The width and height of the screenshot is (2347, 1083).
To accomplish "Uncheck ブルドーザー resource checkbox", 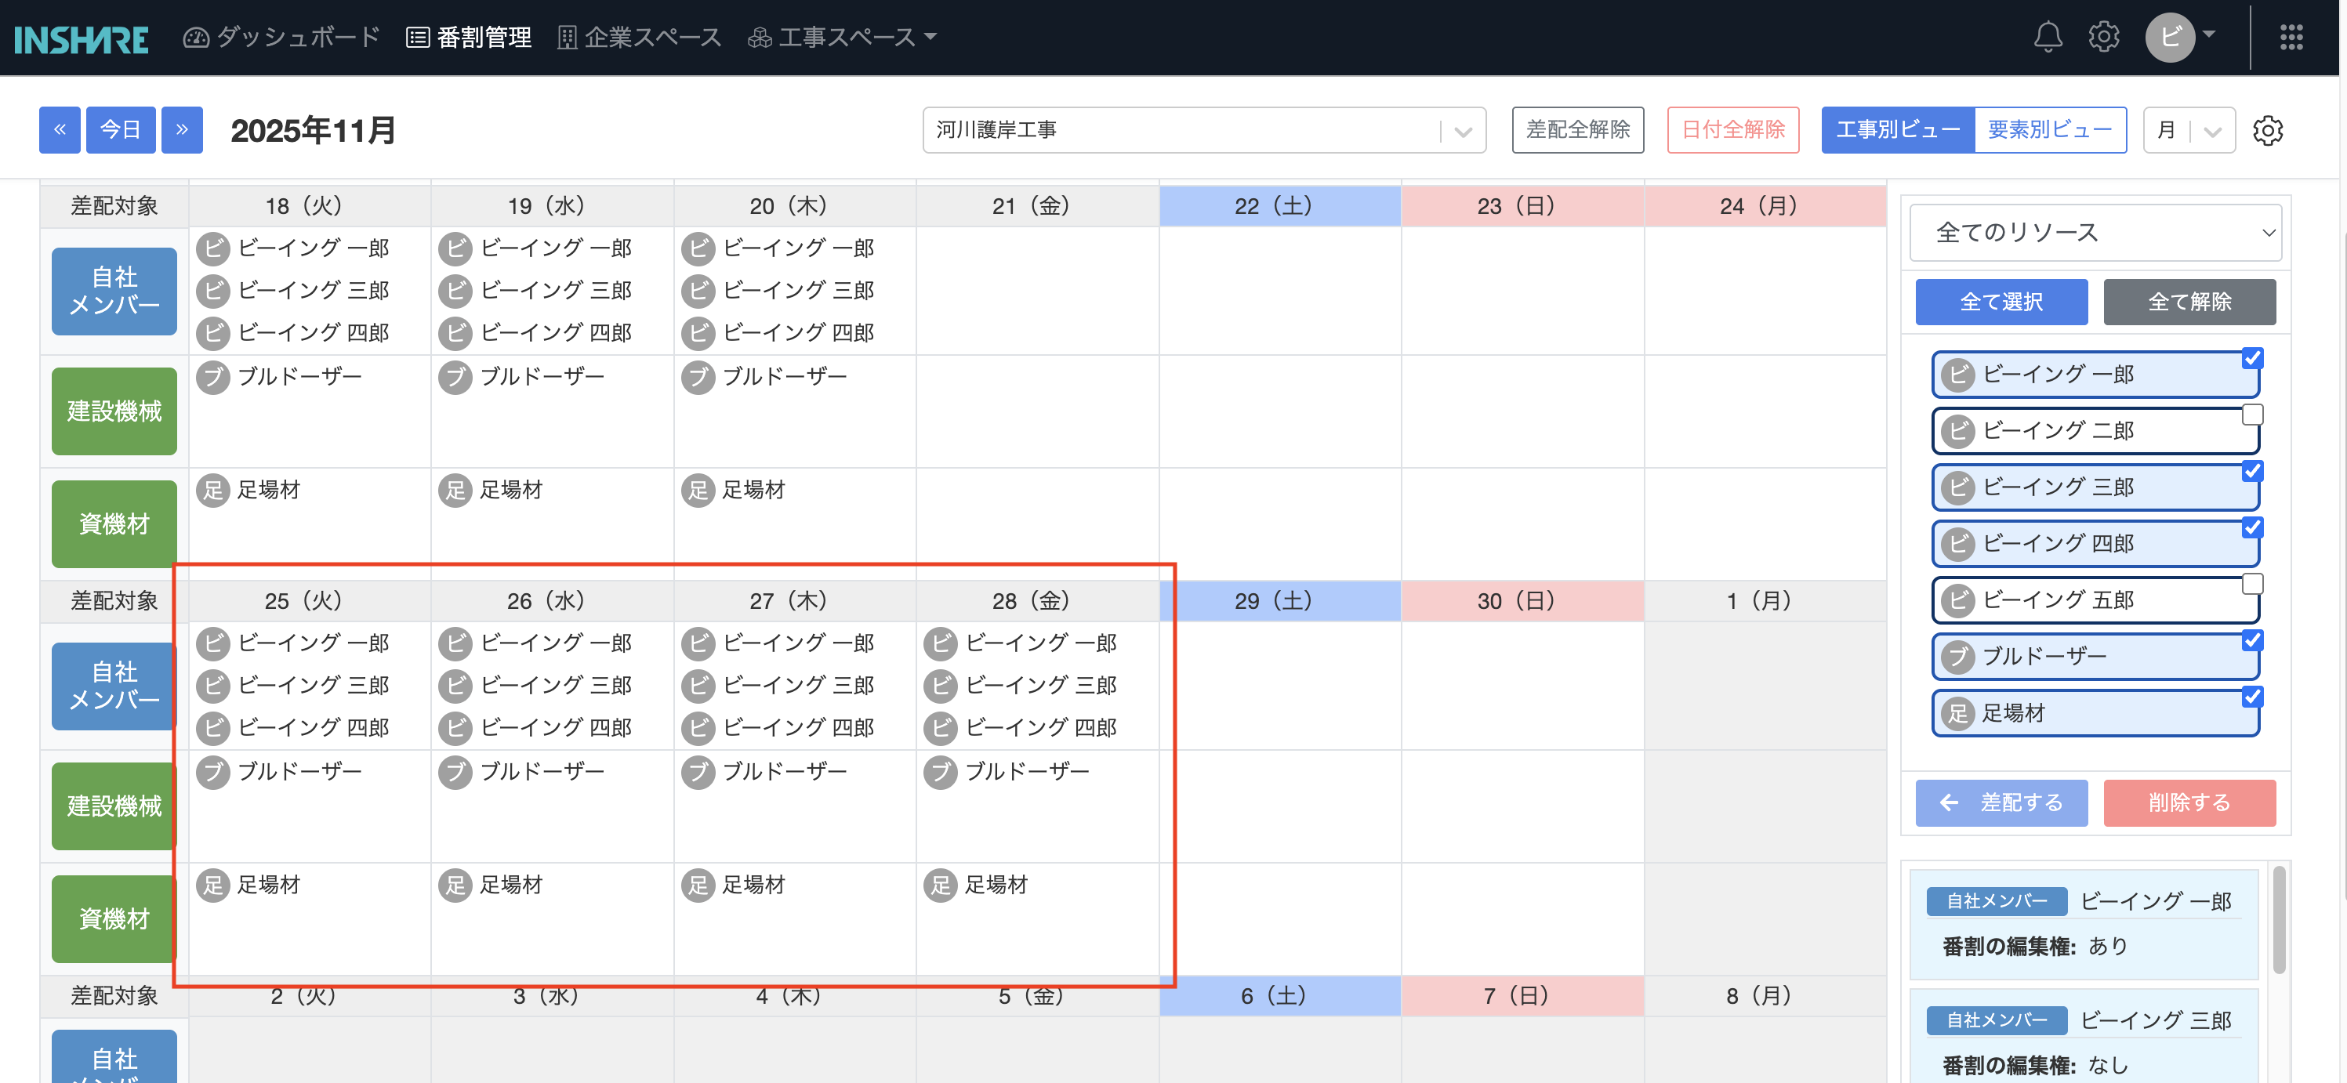I will 2252,641.
